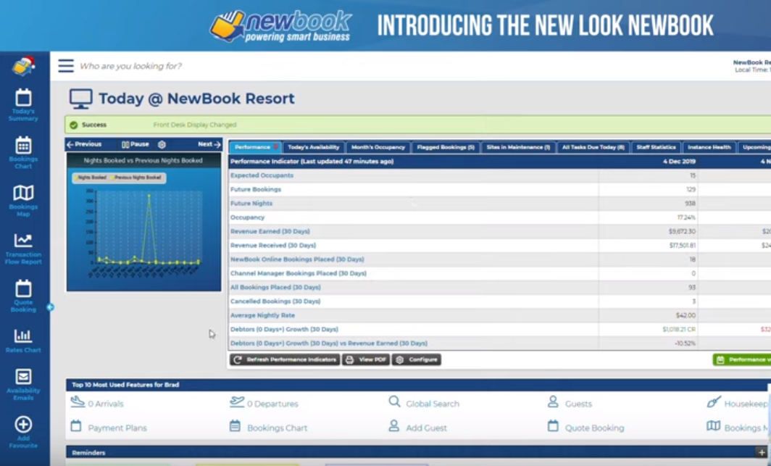Toggle Nights Booked legend entry
This screenshot has width=771, height=466.
(x=91, y=178)
